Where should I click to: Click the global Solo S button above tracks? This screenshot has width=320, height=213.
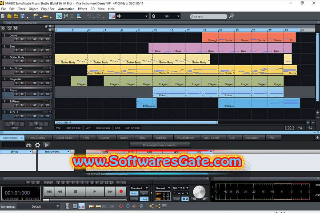click(9, 28)
